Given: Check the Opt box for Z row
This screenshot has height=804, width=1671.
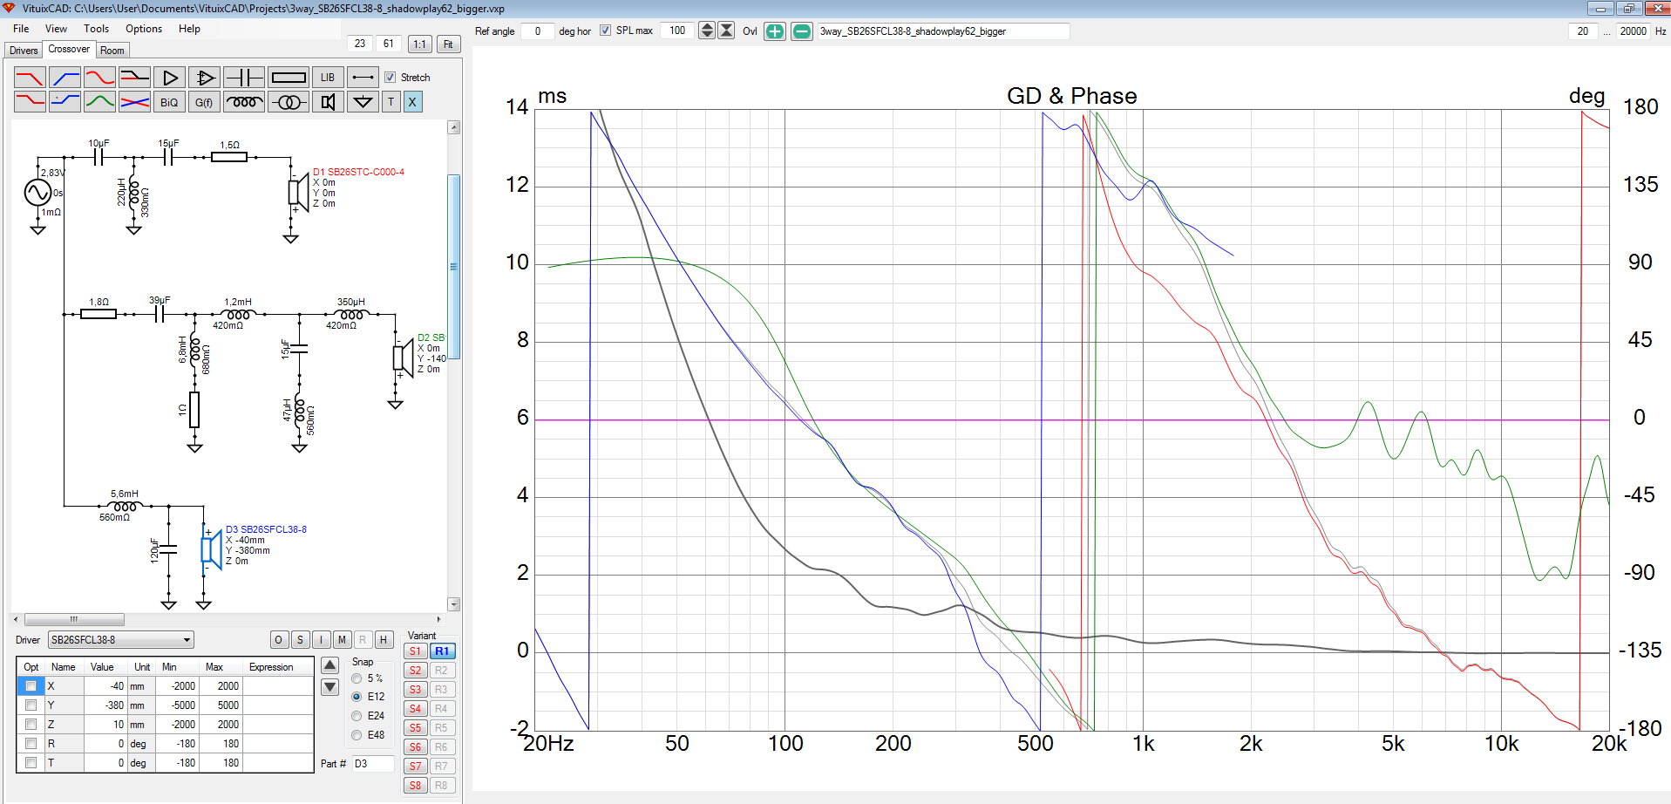Looking at the screenshot, I should (31, 725).
